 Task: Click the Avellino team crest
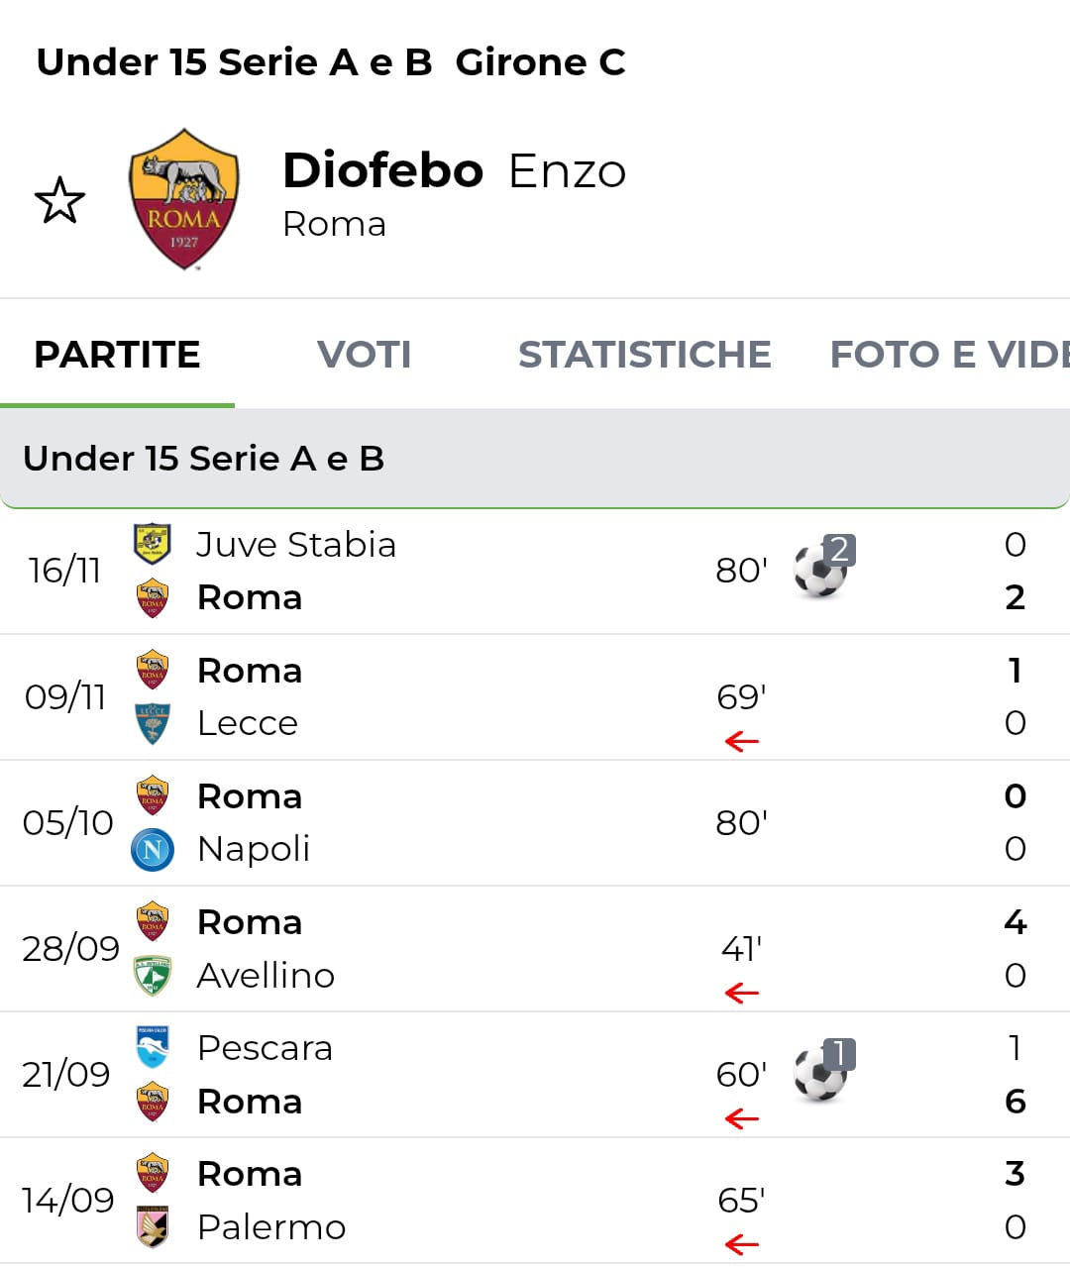(153, 976)
